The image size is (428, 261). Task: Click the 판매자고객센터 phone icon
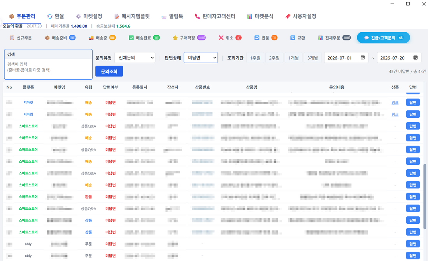197,16
